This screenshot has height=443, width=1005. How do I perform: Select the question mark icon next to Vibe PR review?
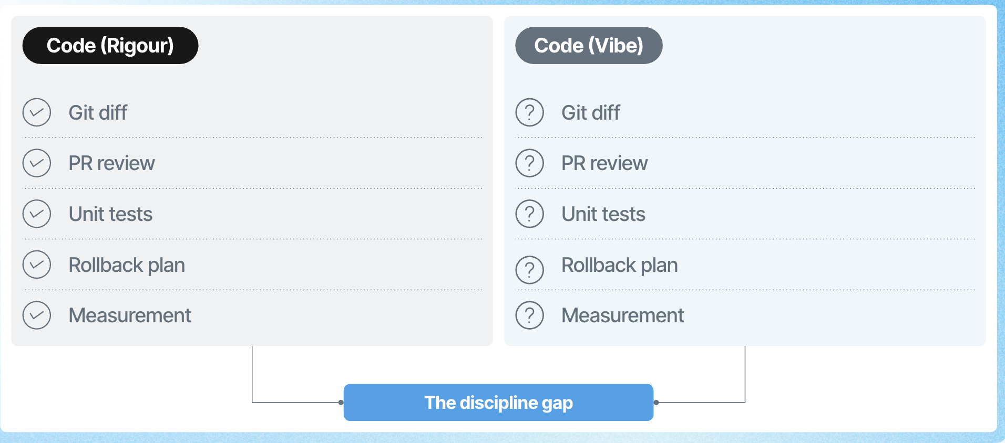point(530,163)
